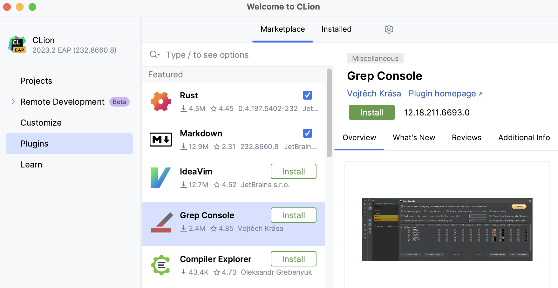The width and height of the screenshot is (558, 288).
Task: Toggle the Miscellaneous category tag
Action: (375, 58)
